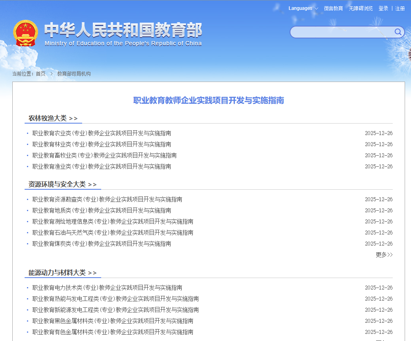Open 职业教育测绘地理信息类 guide link
Viewport: 411px width, 341px height.
113,221
